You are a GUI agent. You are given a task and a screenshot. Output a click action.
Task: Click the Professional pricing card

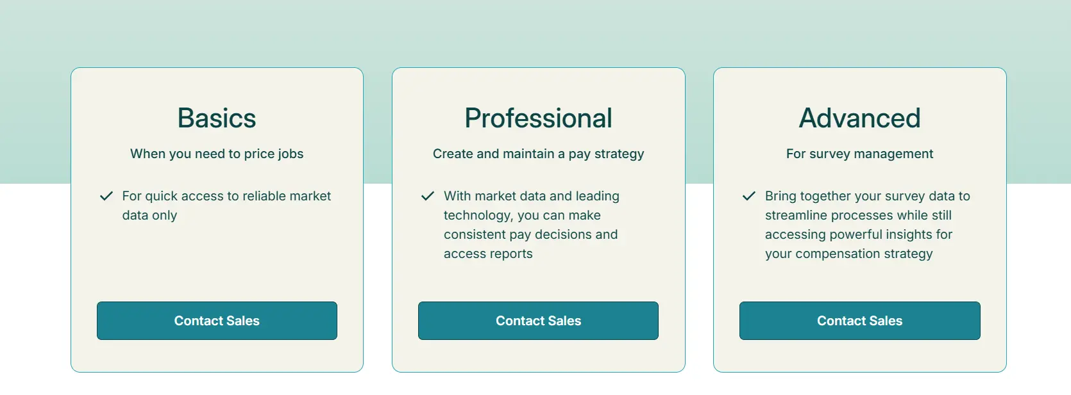coord(538,282)
